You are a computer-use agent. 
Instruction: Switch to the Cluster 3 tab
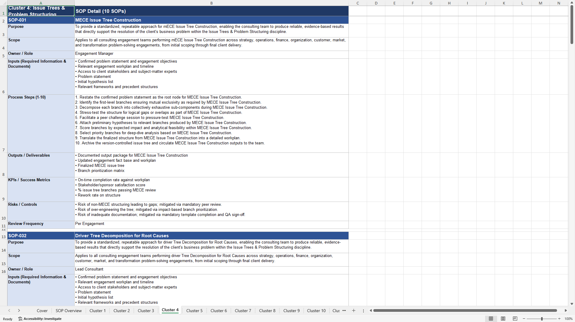coord(146,311)
